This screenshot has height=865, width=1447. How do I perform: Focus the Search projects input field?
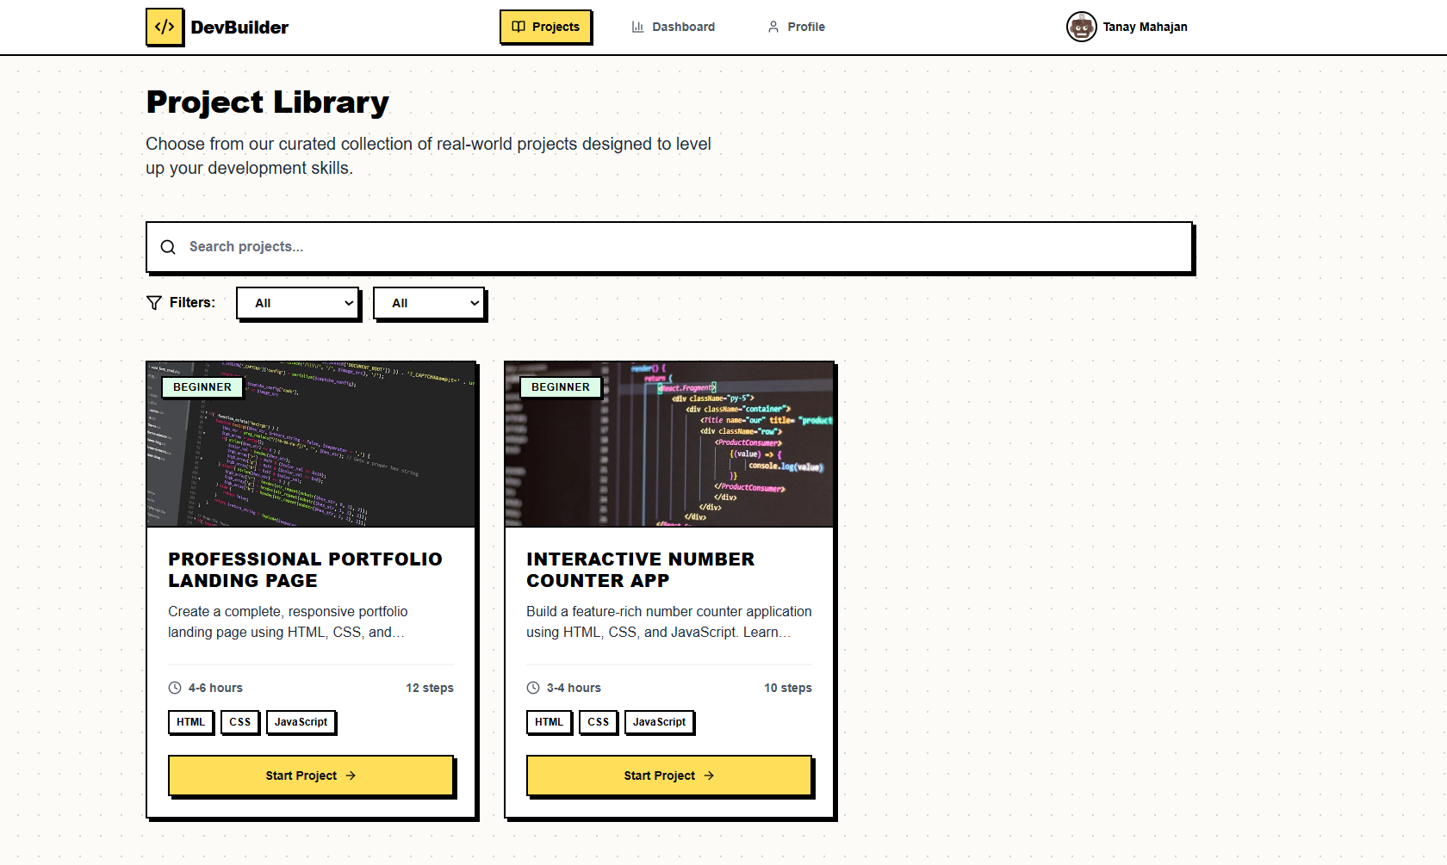pyautogui.click(x=669, y=247)
